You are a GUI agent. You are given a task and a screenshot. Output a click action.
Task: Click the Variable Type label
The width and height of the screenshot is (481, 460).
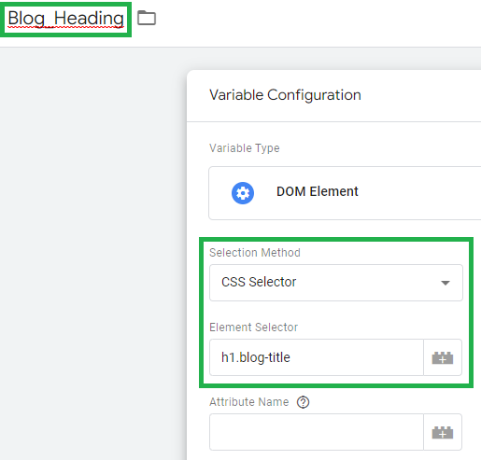tap(245, 148)
